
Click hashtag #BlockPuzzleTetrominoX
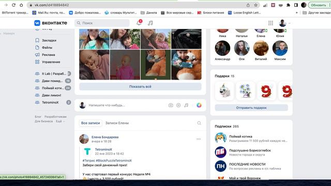(114, 161)
